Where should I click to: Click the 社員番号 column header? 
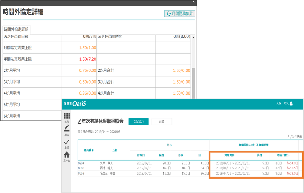pyautogui.click(x=88, y=150)
